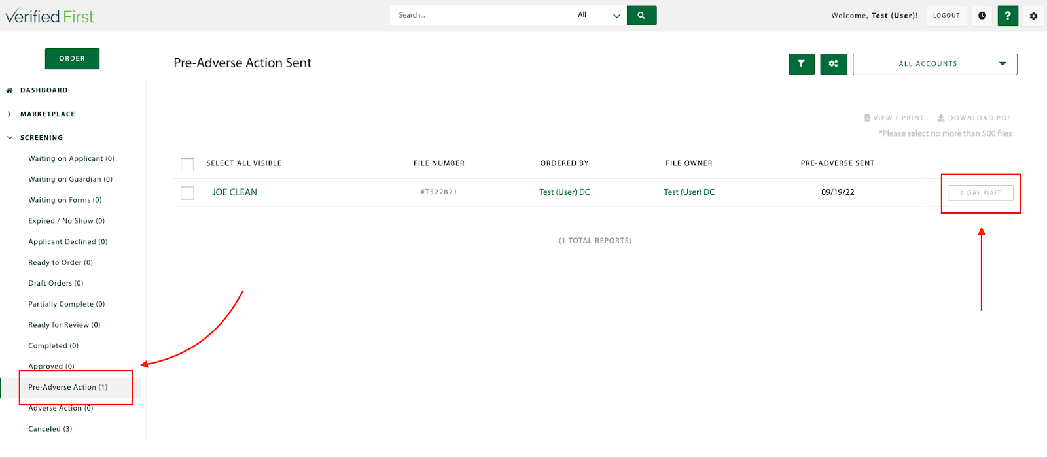
Task: Click the green Order button
Action: coord(72,59)
